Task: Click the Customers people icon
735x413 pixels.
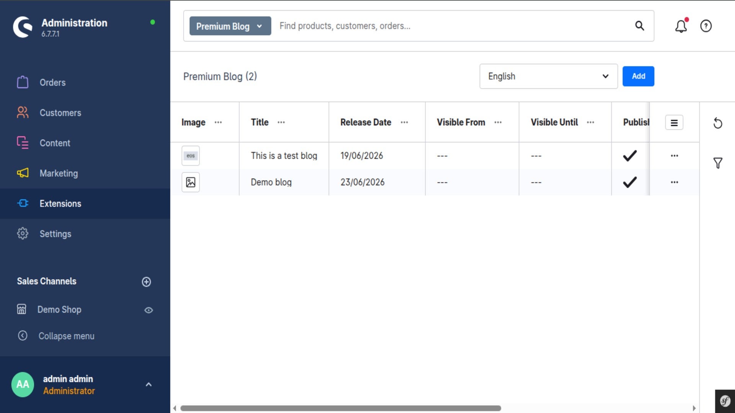Action: click(23, 112)
